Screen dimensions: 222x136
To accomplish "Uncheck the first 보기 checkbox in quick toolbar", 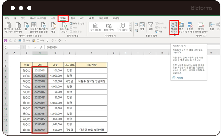I will pyautogui.click(x=24, y=40).
